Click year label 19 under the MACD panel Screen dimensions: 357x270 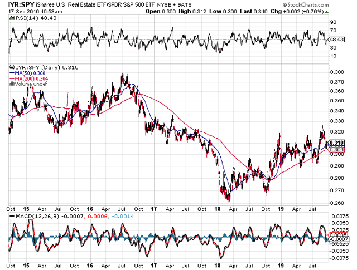(281, 266)
